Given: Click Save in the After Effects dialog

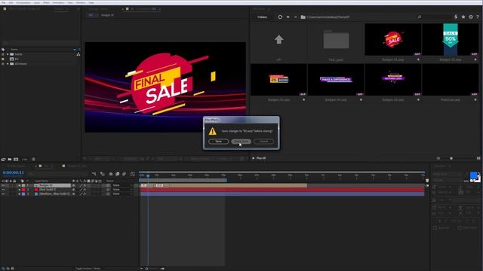Looking at the screenshot, I should click(218, 142).
